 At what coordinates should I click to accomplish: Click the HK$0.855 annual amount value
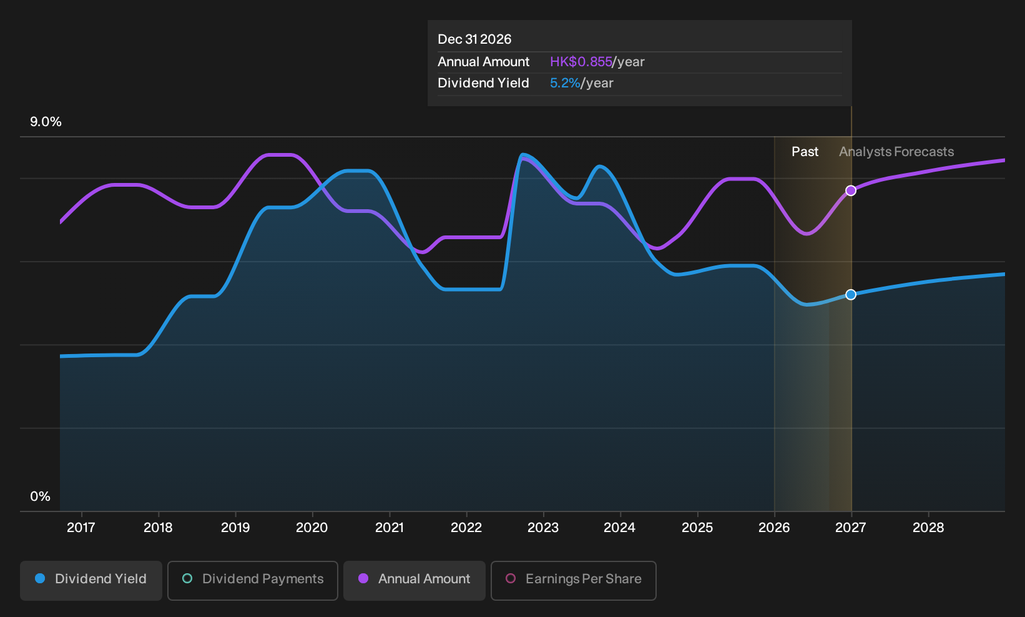click(x=581, y=62)
